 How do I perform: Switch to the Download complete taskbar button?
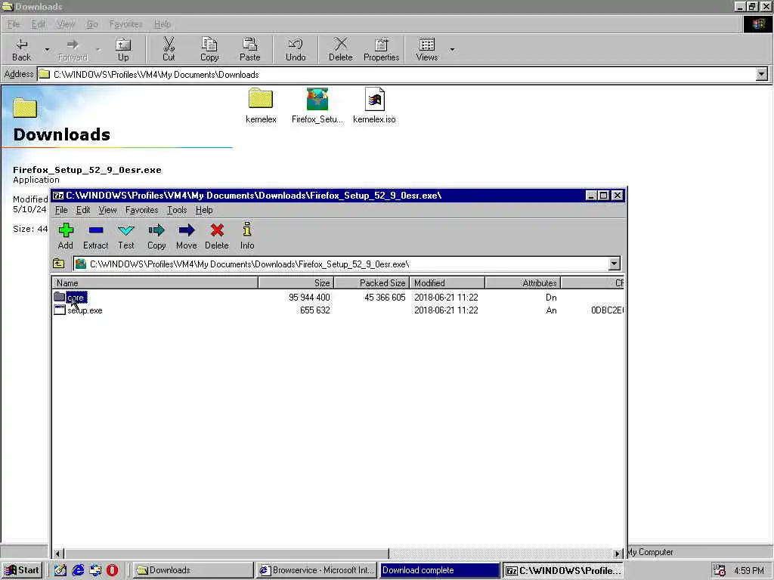click(439, 570)
